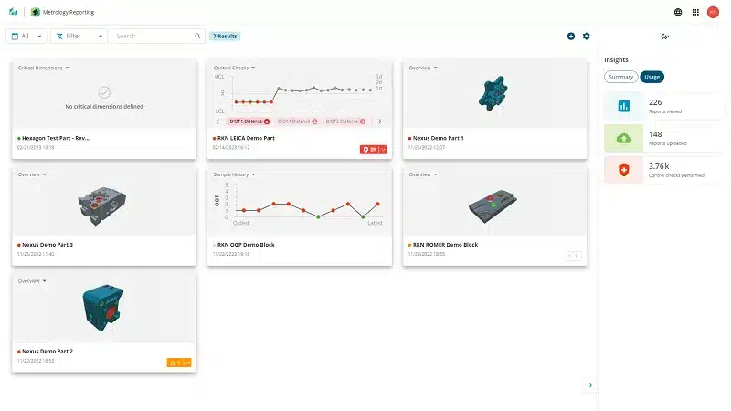Open the apps grid launcher icon
Screen dimensions: 731x411
click(695, 12)
